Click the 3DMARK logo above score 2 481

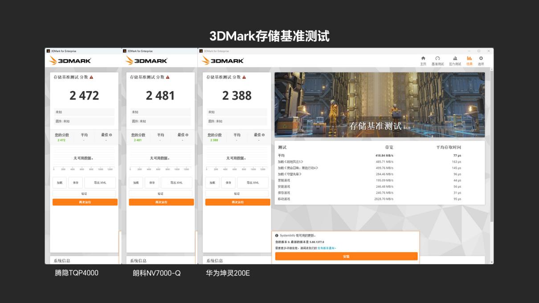click(147, 61)
